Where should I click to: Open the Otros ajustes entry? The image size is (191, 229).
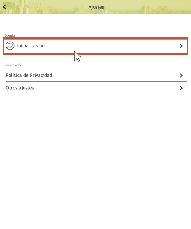tap(20, 88)
